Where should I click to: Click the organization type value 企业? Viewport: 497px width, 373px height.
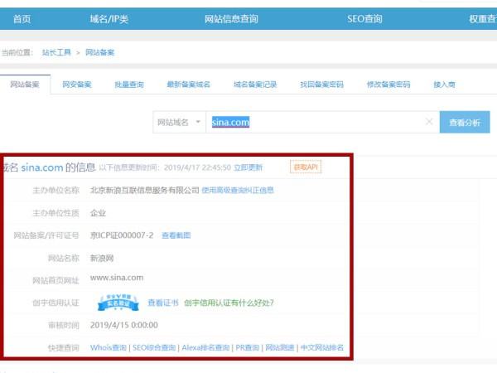point(98,213)
